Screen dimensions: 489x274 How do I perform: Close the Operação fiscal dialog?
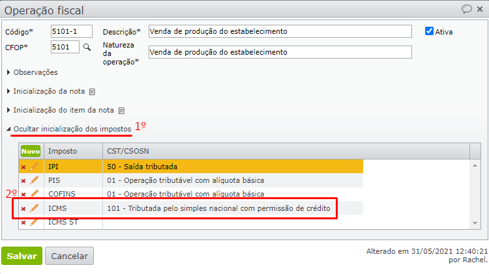click(x=480, y=9)
